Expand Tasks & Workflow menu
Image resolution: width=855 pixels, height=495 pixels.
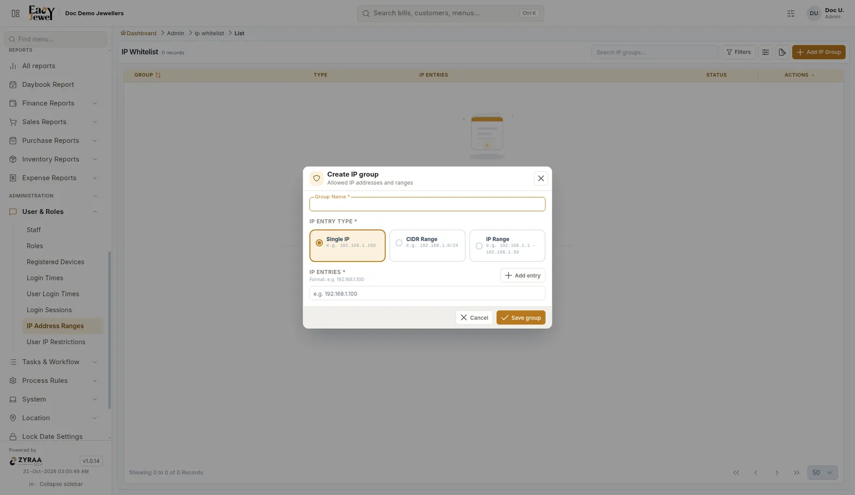53,362
